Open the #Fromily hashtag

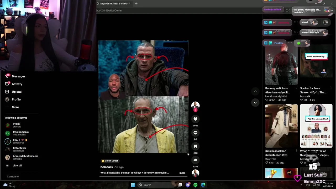tap(149, 173)
